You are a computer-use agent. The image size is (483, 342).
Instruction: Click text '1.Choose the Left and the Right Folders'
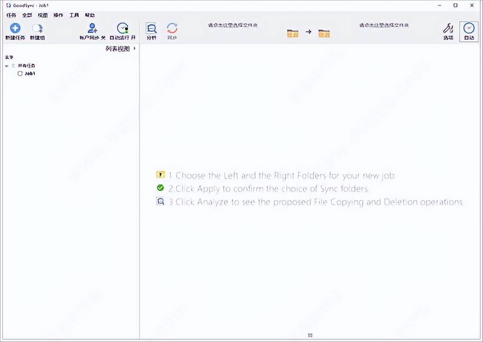coord(282,175)
